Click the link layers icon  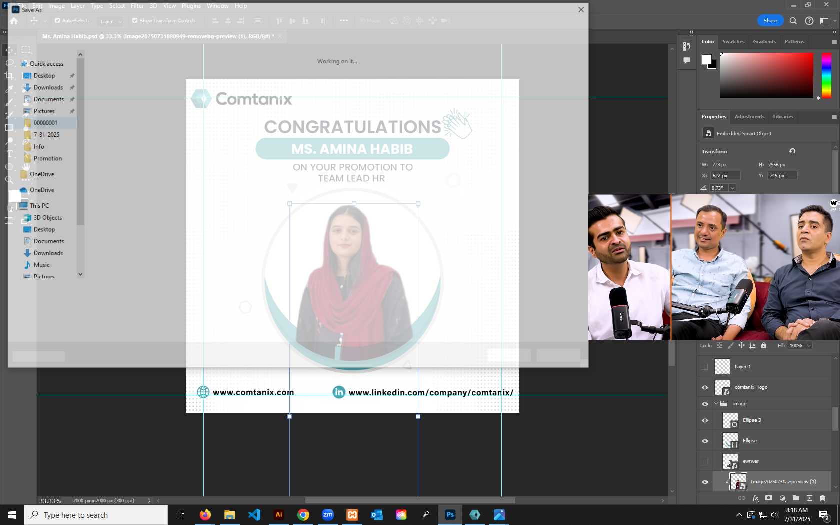coord(742,498)
